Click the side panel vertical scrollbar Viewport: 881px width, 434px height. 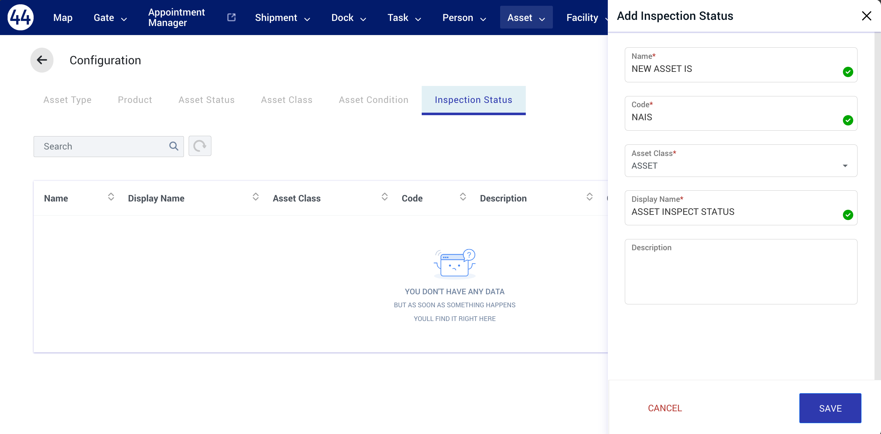(877, 206)
